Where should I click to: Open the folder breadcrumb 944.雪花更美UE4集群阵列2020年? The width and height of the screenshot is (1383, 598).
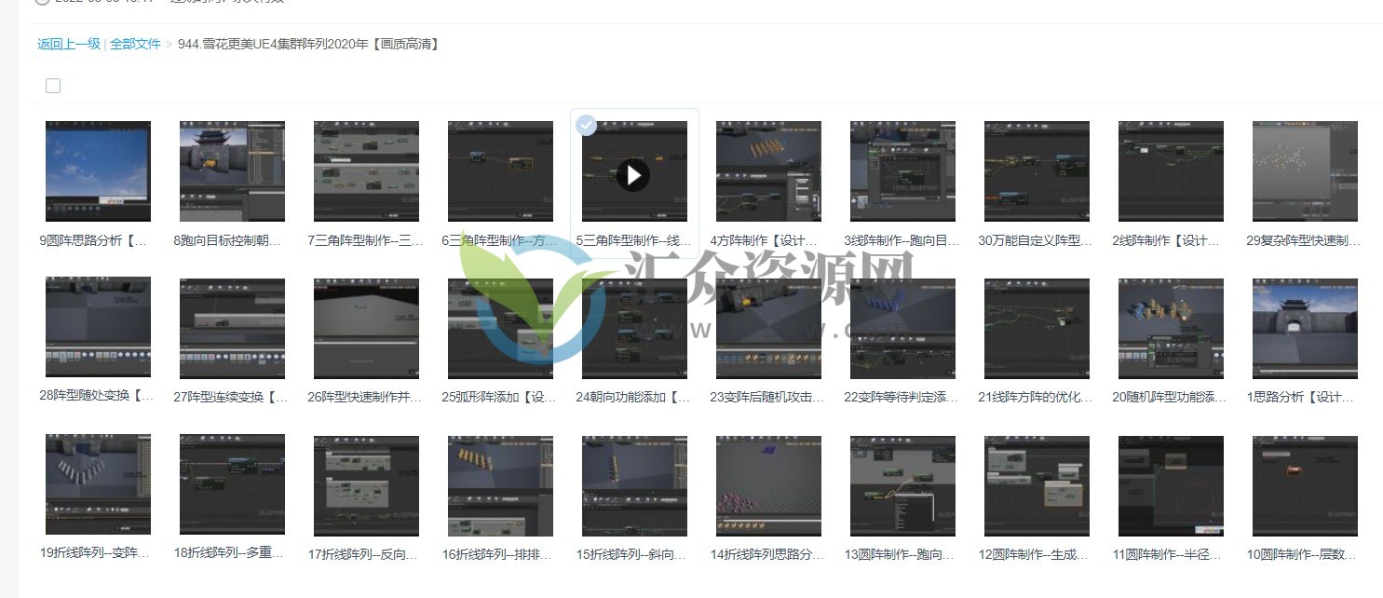pyautogui.click(x=308, y=44)
